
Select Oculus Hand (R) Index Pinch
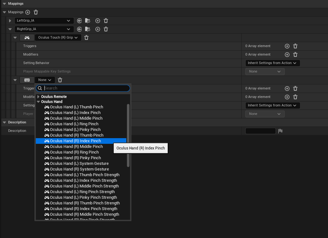coord(75,141)
